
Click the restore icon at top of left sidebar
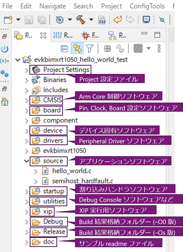click(5, 36)
